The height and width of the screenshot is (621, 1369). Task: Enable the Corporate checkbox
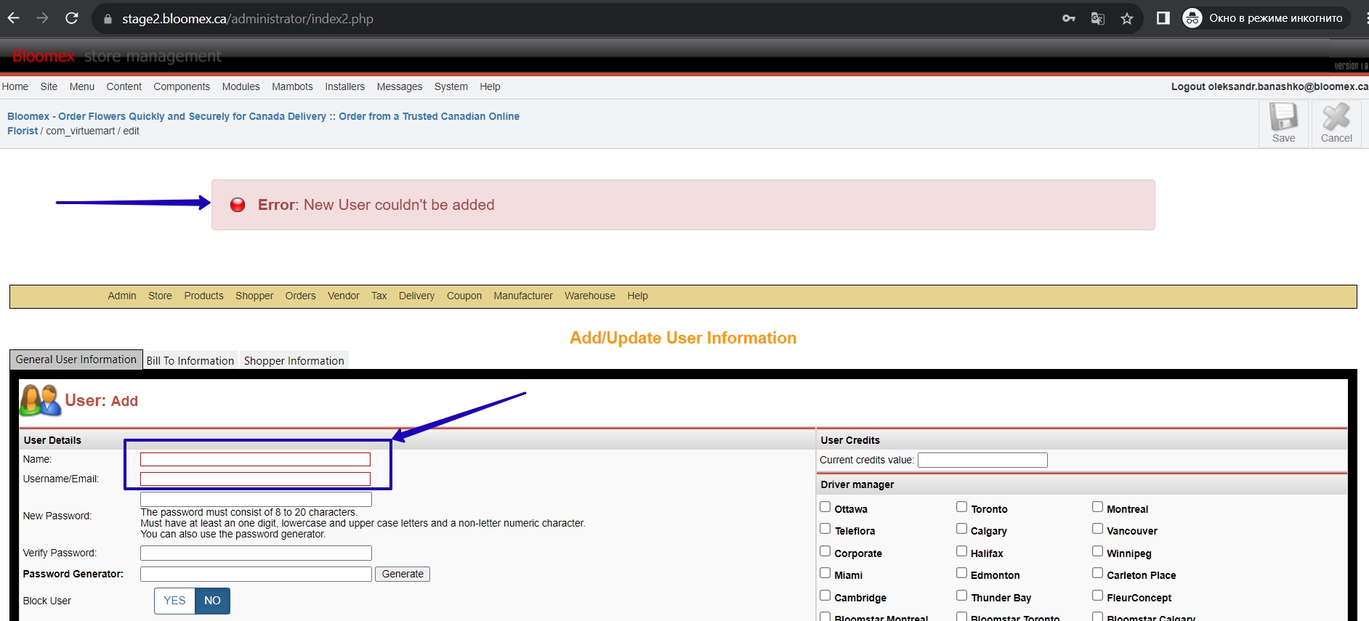[x=825, y=551]
